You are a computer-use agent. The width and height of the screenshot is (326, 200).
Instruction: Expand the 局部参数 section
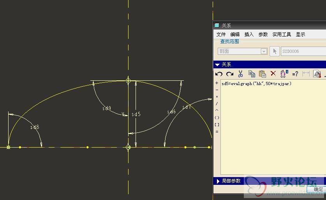269,181
